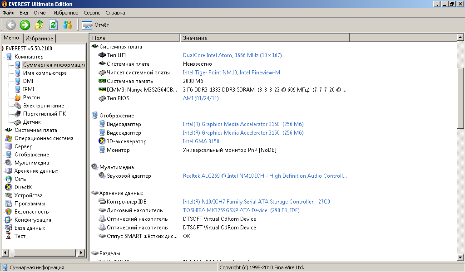
Task: Click the Refresh toolbar icon
Action: (53, 25)
